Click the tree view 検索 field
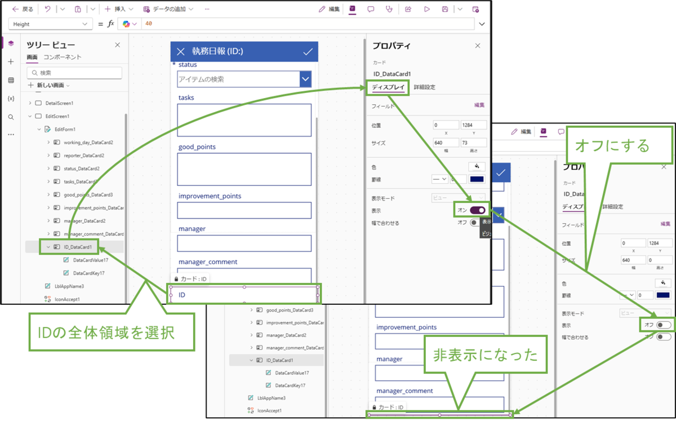 74,73
